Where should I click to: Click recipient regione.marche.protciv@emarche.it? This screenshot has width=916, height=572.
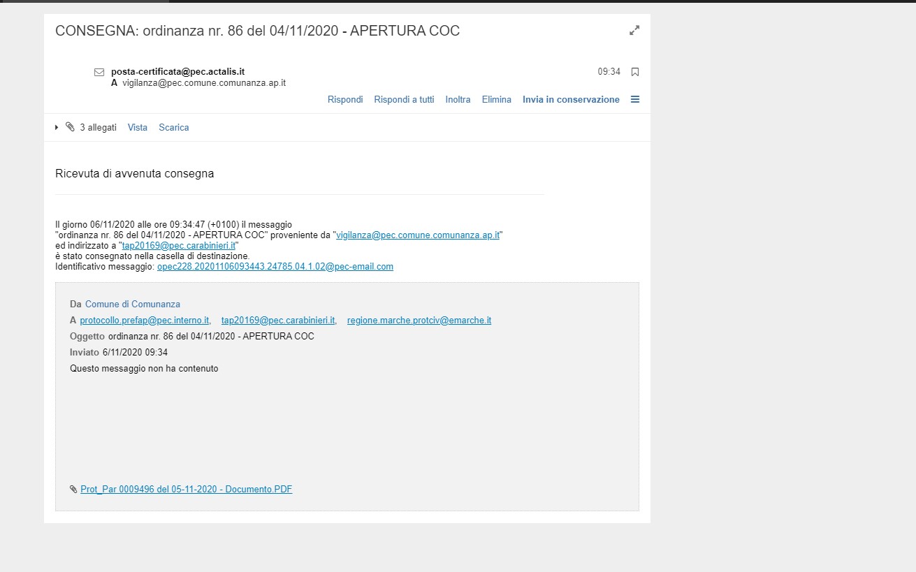coord(419,321)
